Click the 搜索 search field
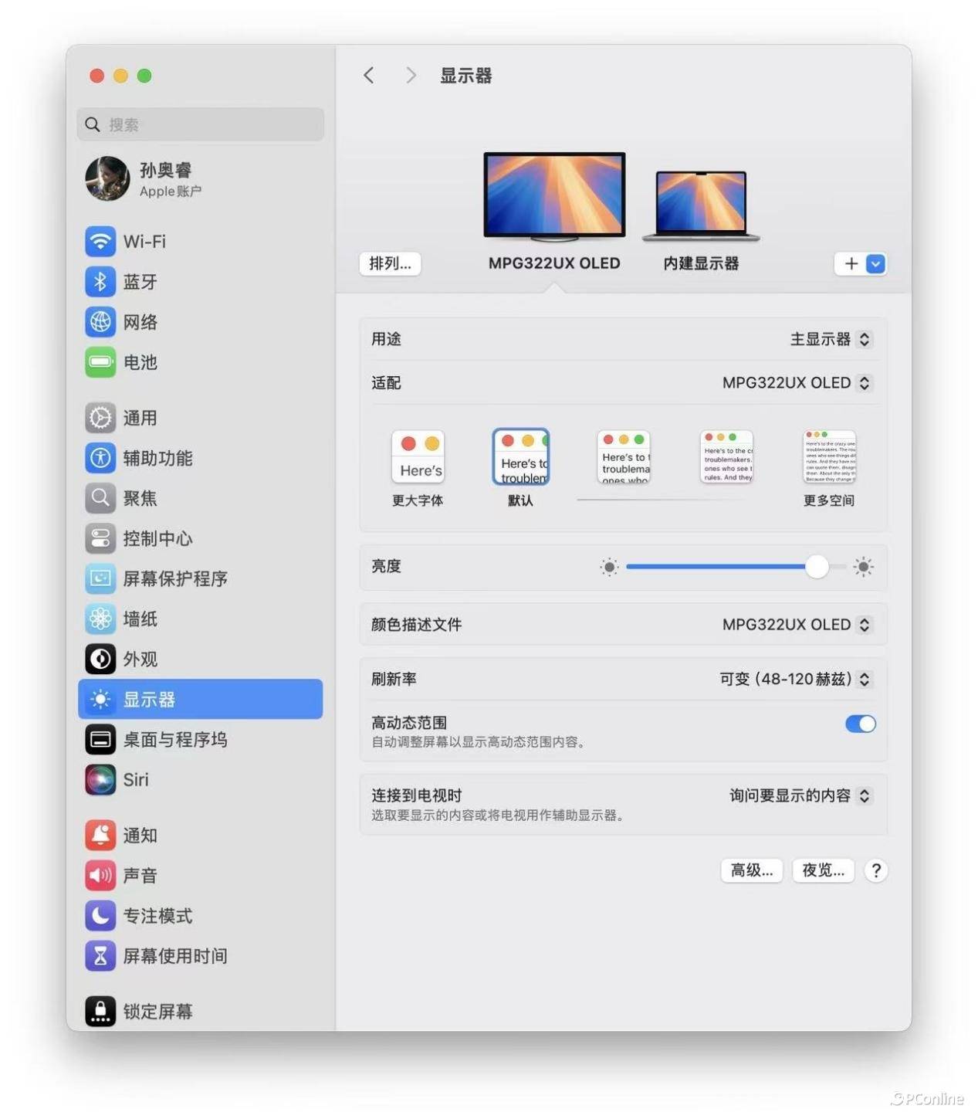The height and width of the screenshot is (1119, 978). point(201,124)
